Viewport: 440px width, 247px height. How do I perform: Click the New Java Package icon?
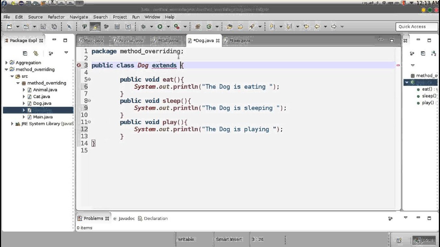tap(198, 26)
